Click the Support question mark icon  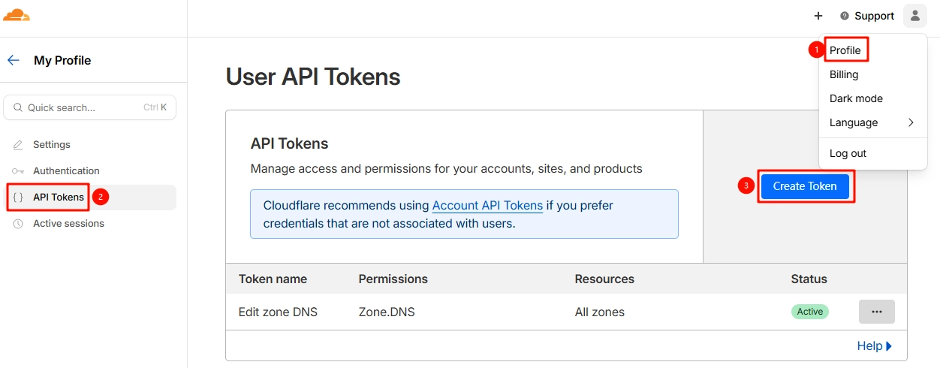click(x=845, y=16)
